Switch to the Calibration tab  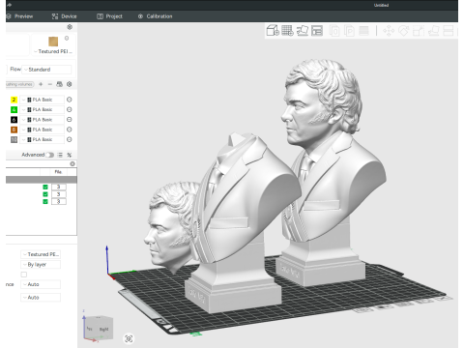tap(156, 16)
